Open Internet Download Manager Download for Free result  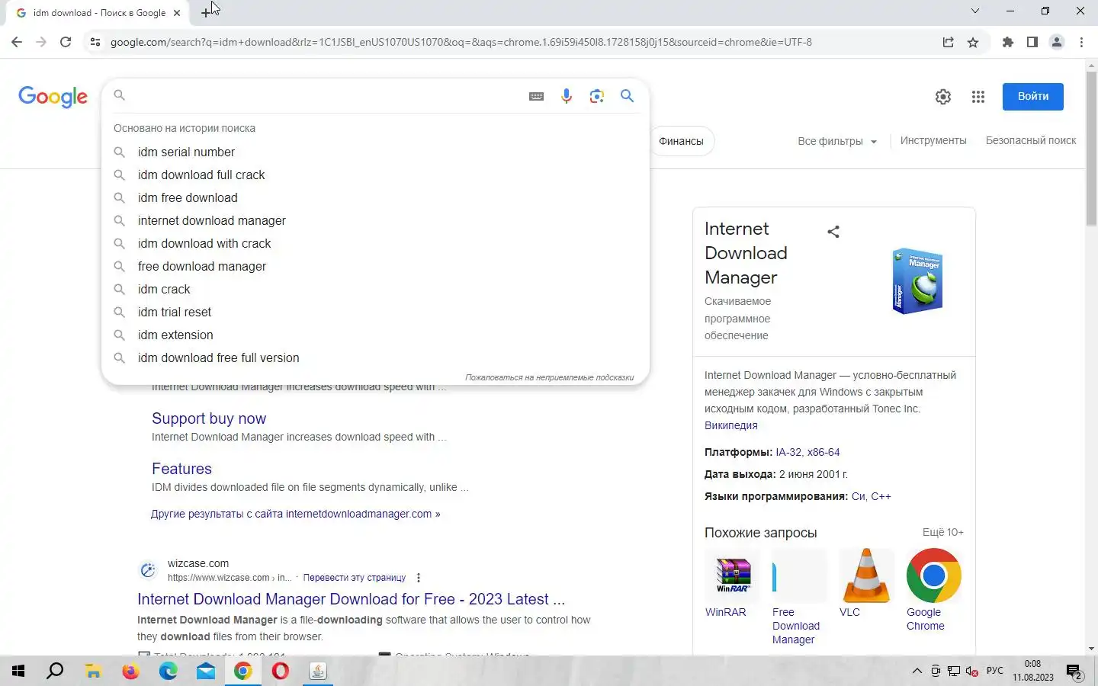pos(351,599)
